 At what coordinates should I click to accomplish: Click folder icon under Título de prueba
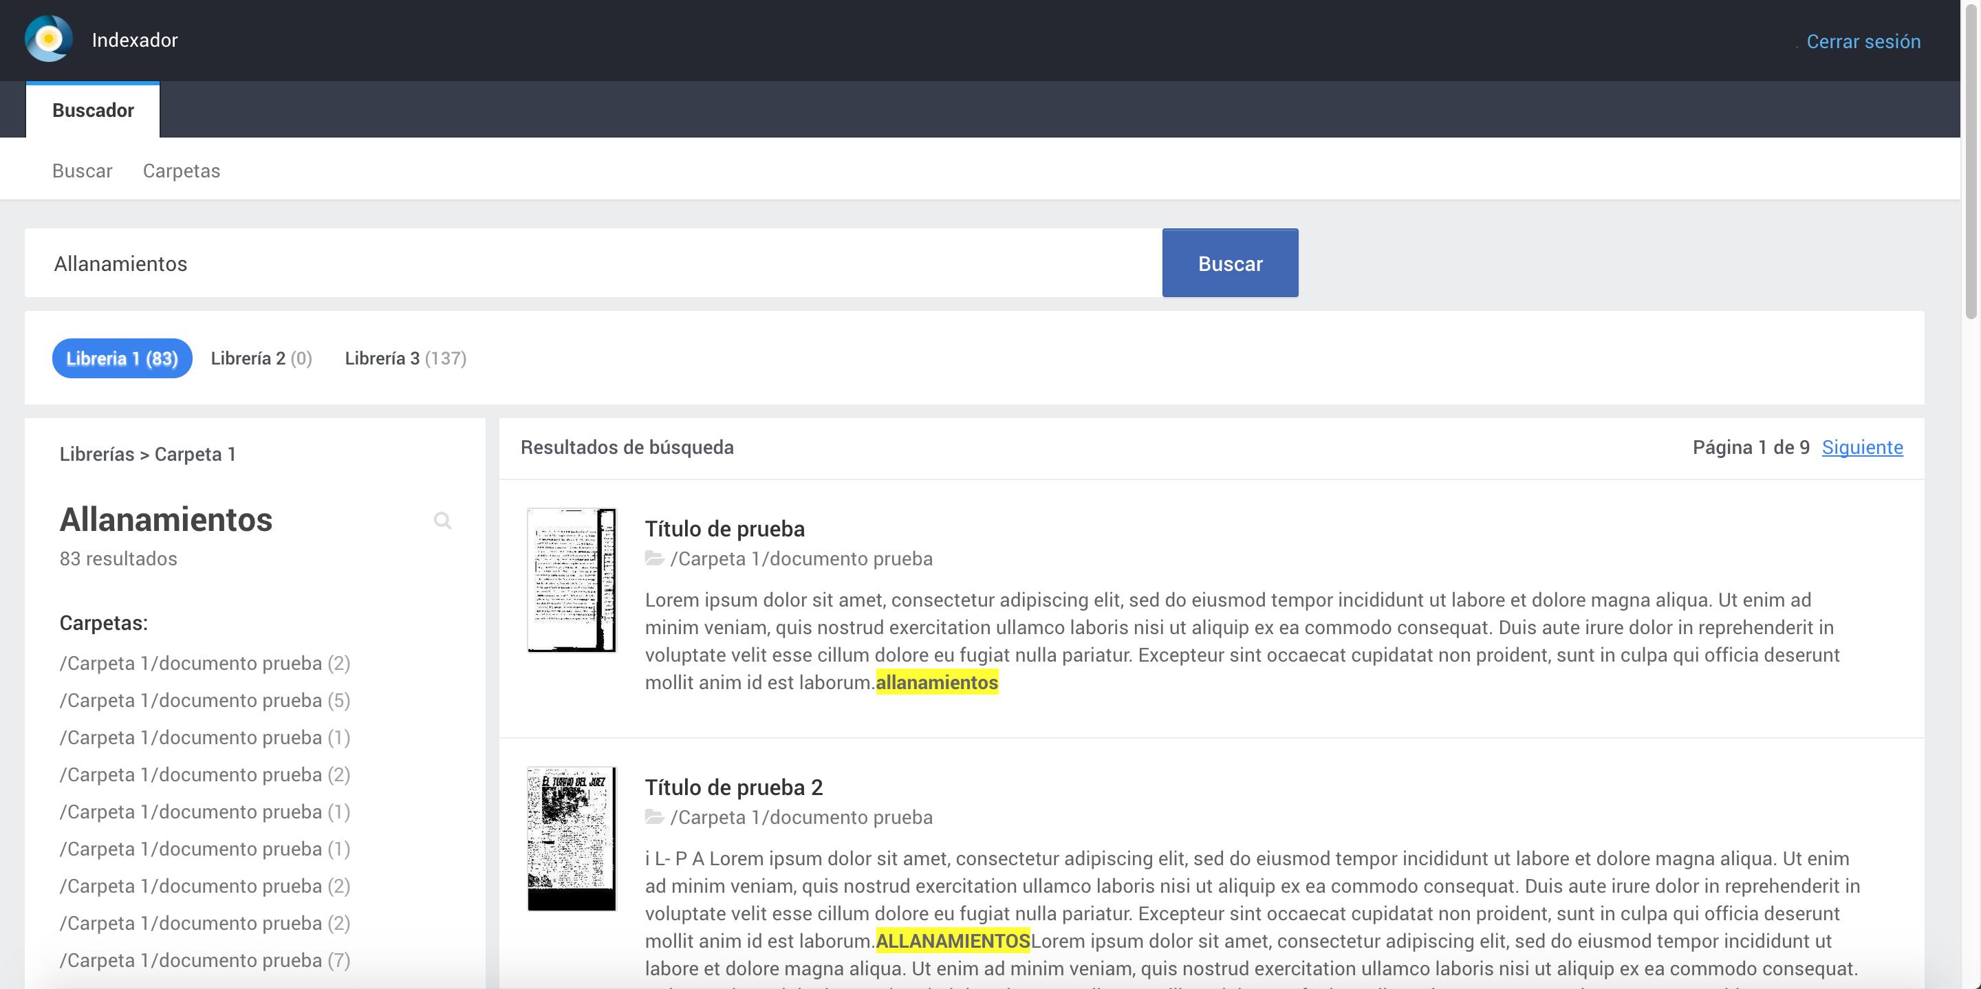[x=654, y=558]
